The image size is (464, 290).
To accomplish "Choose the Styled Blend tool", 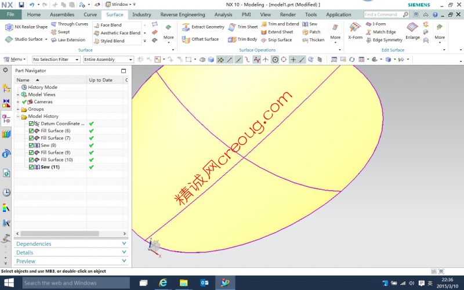I will pos(109,41).
